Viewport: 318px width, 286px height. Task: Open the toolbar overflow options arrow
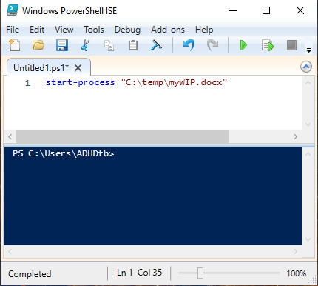pos(308,50)
